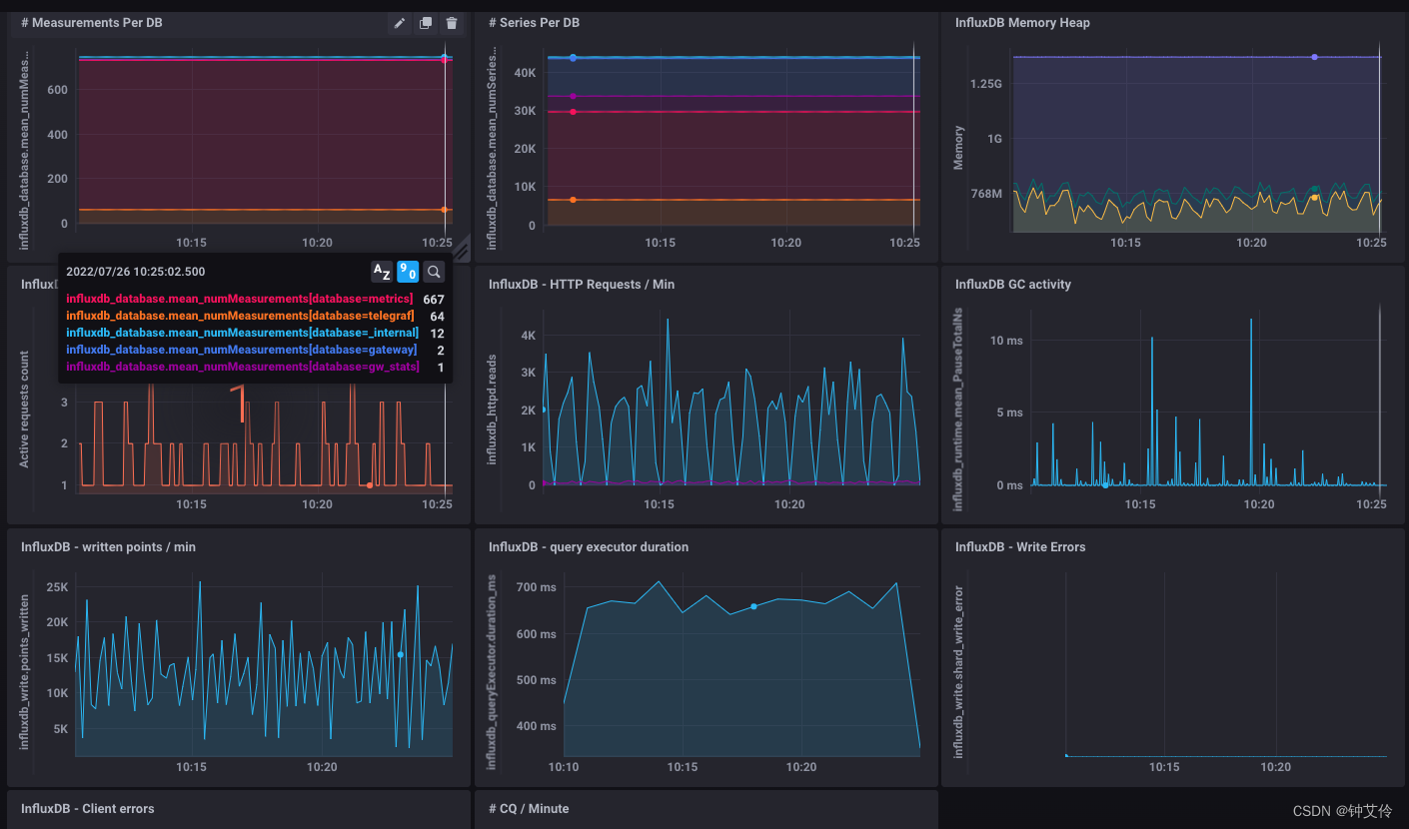Select the # Measurements Per DB panel title

coord(92,23)
